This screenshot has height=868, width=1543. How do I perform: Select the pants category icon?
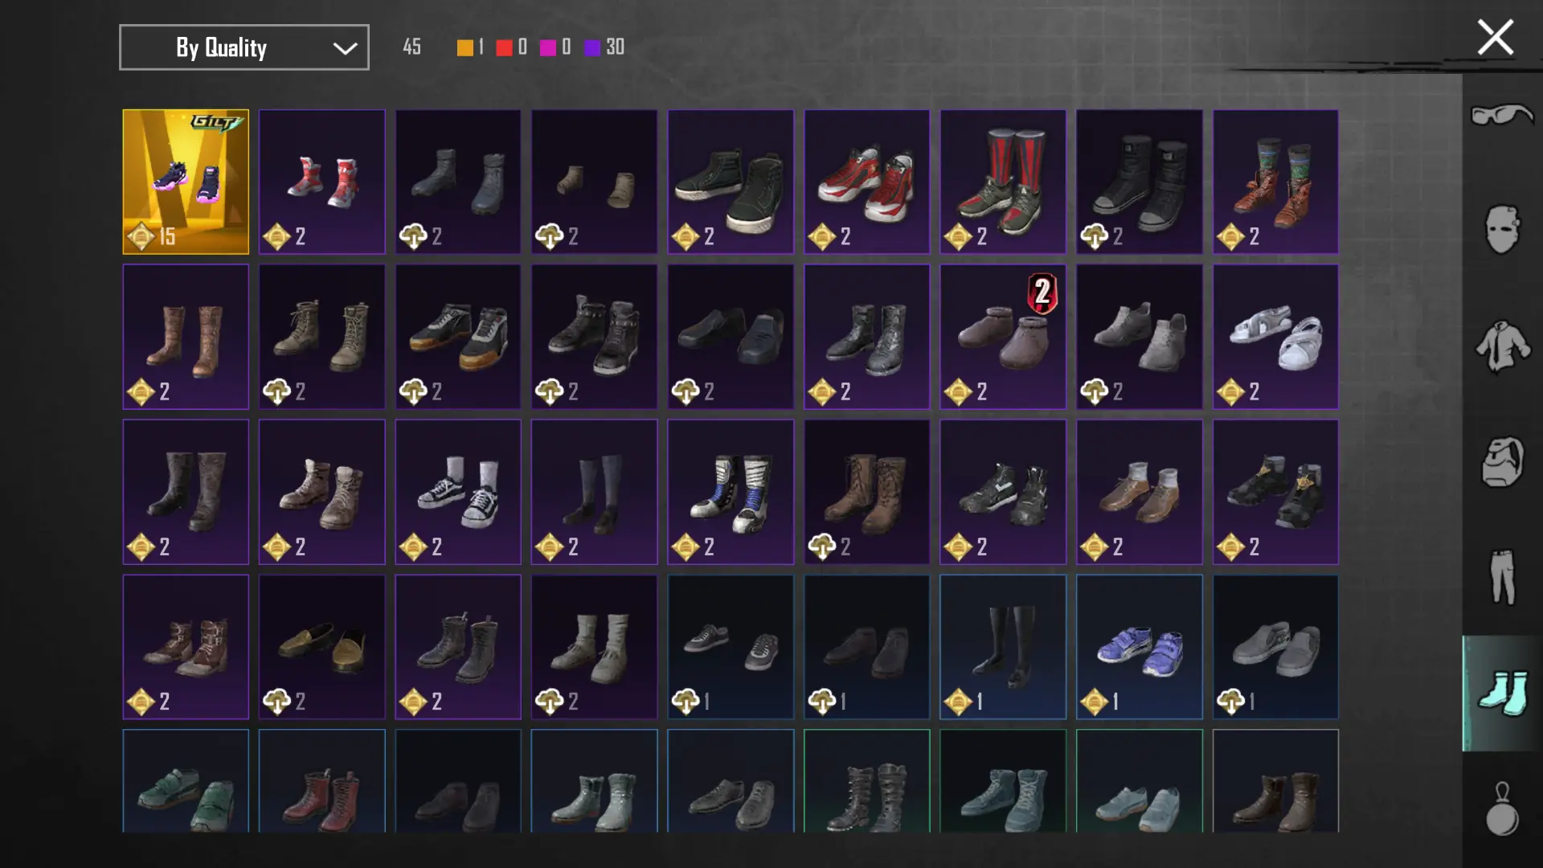1502,576
